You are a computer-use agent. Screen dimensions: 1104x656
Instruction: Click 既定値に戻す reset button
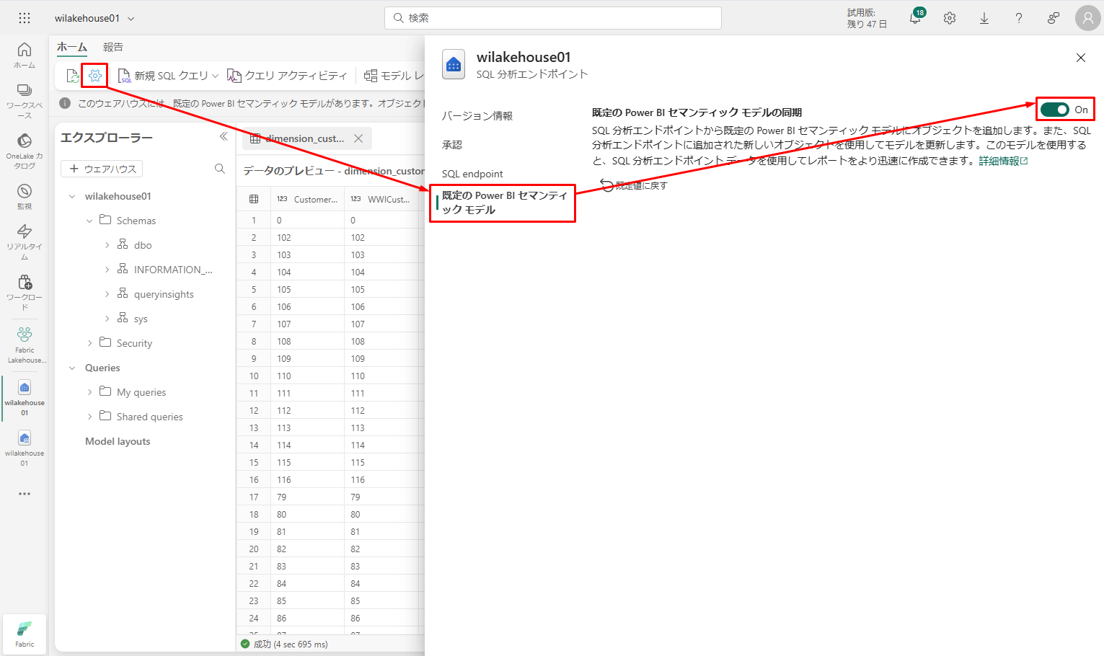pyautogui.click(x=634, y=186)
